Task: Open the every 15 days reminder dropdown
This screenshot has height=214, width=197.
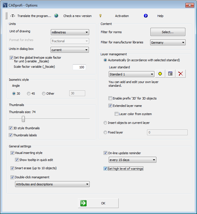Action: pos(133,160)
